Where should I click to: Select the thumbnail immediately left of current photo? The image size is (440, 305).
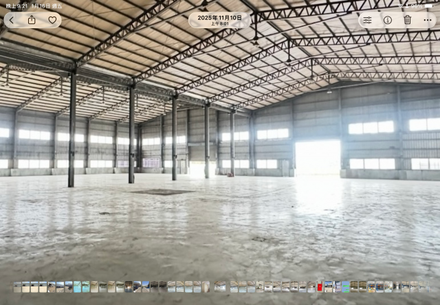[x=206, y=286]
